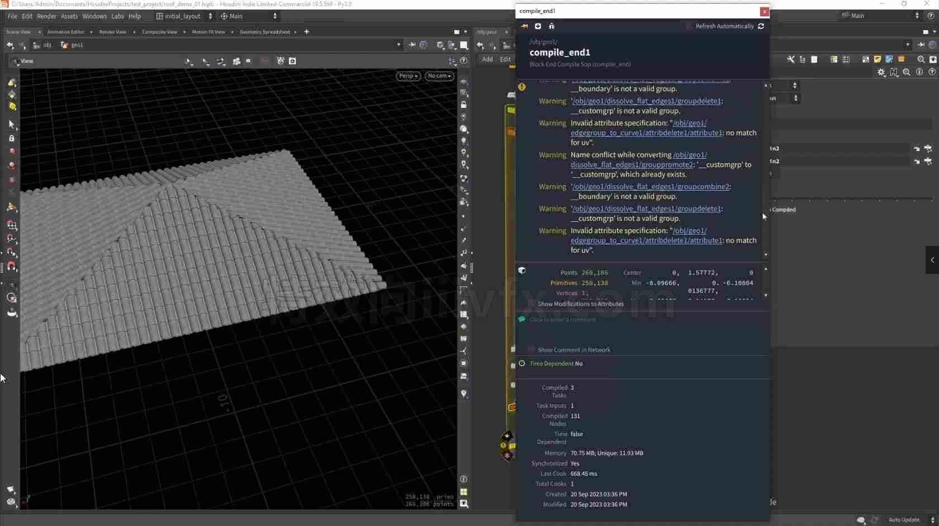The width and height of the screenshot is (939, 526).
Task: Open parameter pane gear settings icon
Action: (x=881, y=72)
